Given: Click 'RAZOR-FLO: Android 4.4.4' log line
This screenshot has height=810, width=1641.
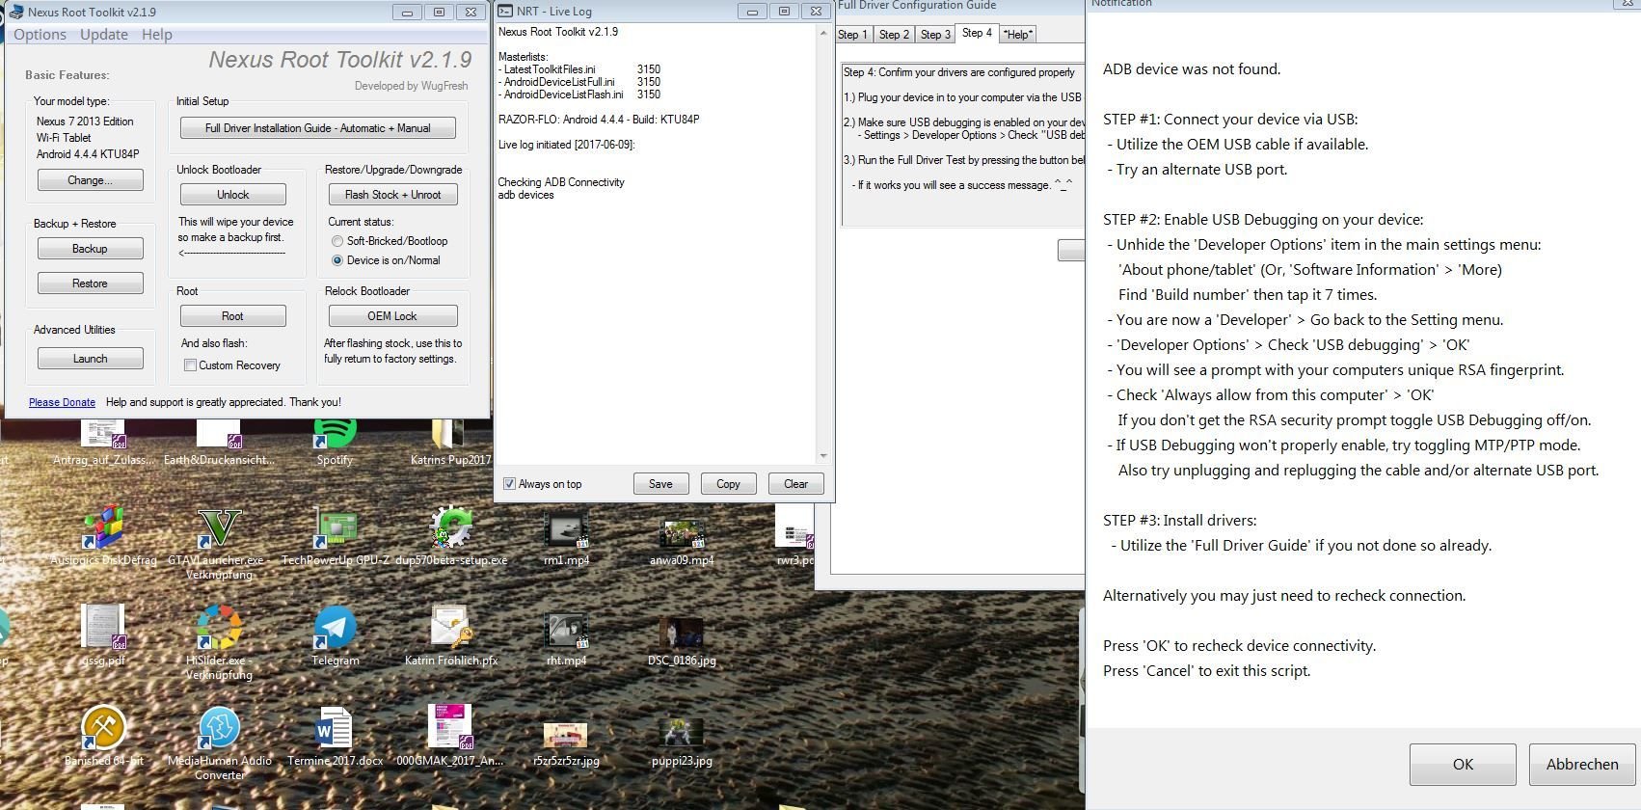Looking at the screenshot, I should pos(599,120).
